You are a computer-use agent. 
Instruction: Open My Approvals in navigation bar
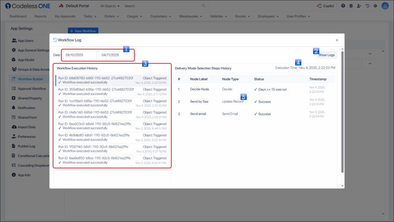[65, 17]
